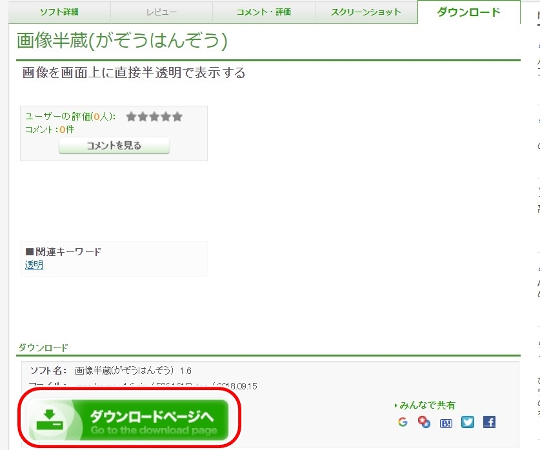Click the fifth rating star
540x450 pixels.
(177, 117)
